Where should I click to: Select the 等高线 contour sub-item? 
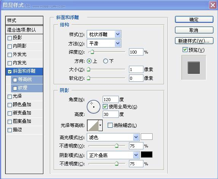pos(27,79)
